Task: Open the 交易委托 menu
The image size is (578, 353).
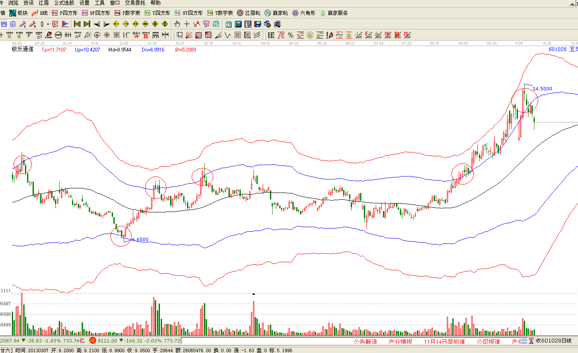Action: point(135,3)
